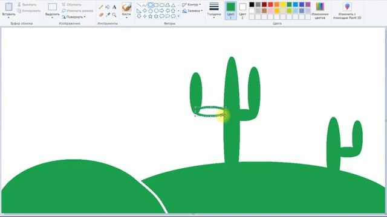Pick the brown color swatch
Viewport: 387px width, 217px height.
click(264, 11)
